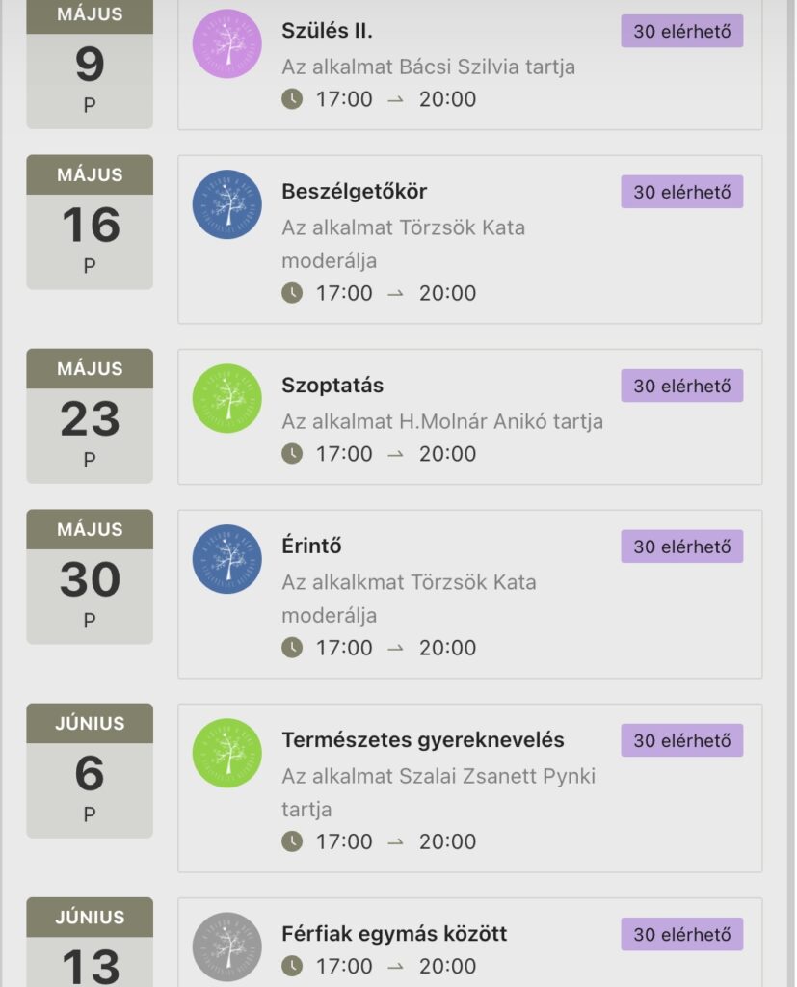This screenshot has width=797, height=987.
Task: Click the green tree icon for Természetes gyereknevelés
Action: pyautogui.click(x=226, y=753)
